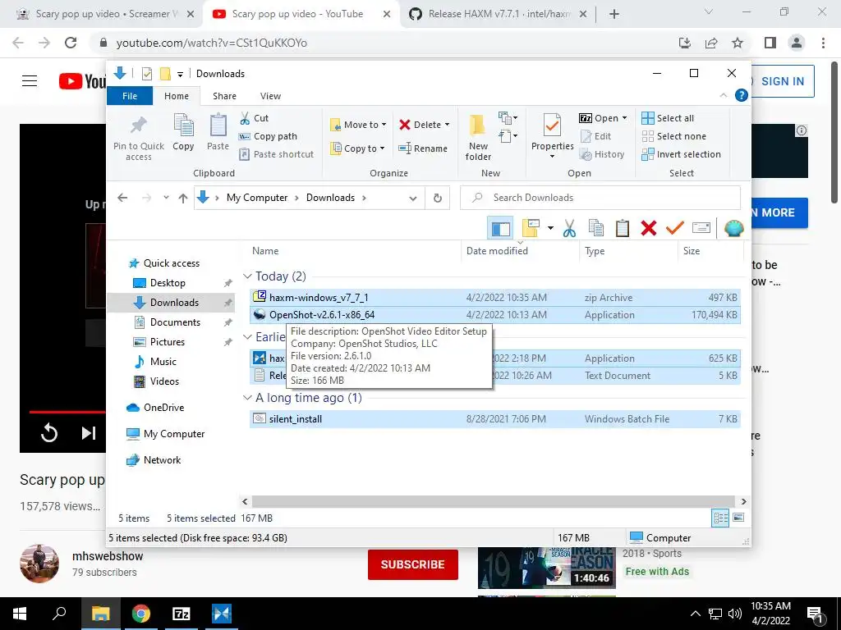
Task: Click the Windows Start button
Action: point(20,614)
